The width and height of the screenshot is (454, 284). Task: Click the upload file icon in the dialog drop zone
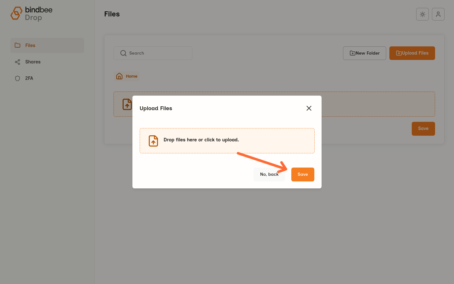[153, 141]
